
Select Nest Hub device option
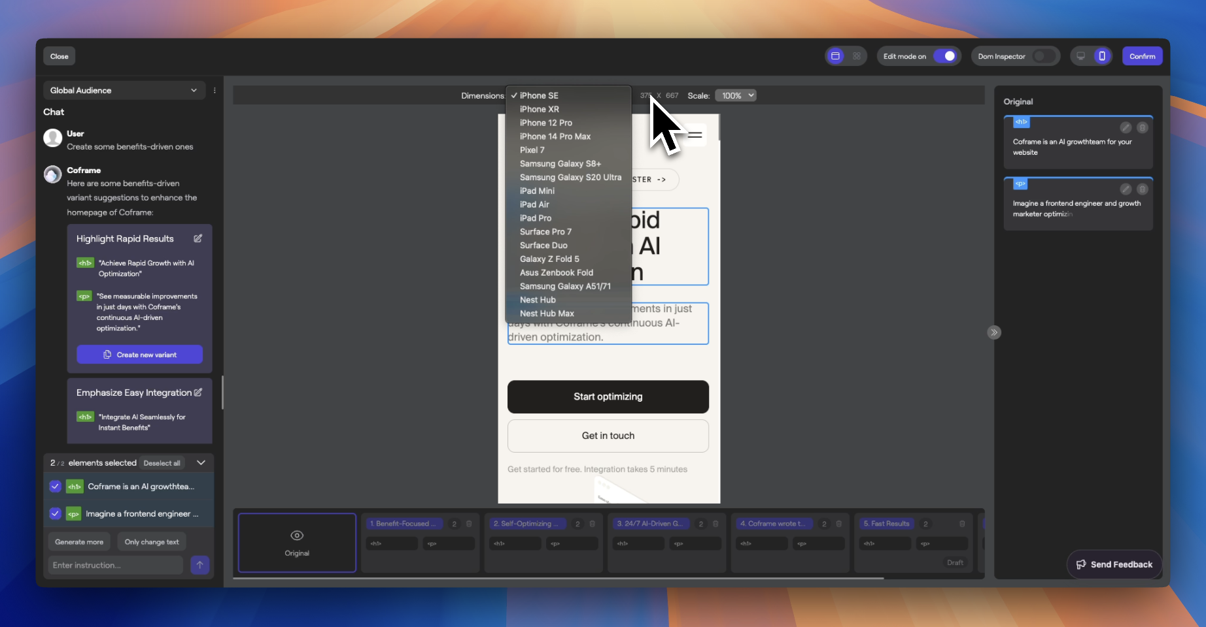pos(568,300)
